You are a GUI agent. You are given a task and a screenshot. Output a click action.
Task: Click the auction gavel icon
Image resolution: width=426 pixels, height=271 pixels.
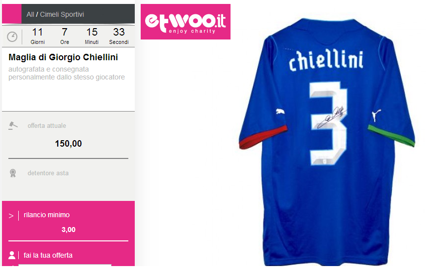point(13,125)
